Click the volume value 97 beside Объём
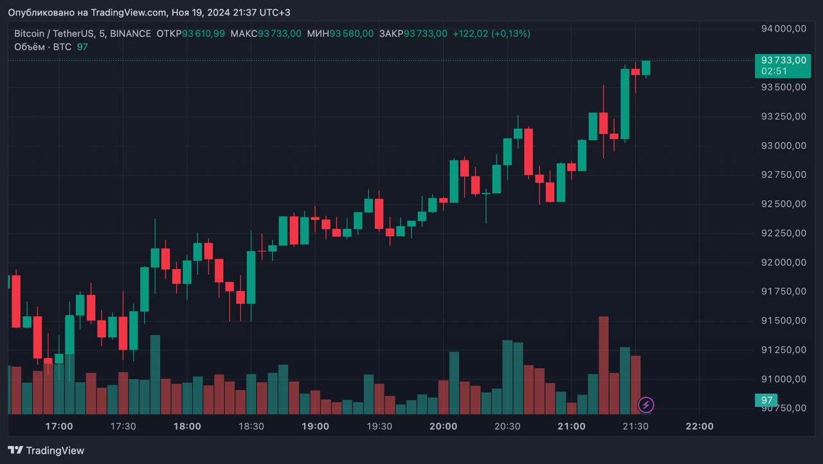The height and width of the screenshot is (464, 823). (82, 46)
